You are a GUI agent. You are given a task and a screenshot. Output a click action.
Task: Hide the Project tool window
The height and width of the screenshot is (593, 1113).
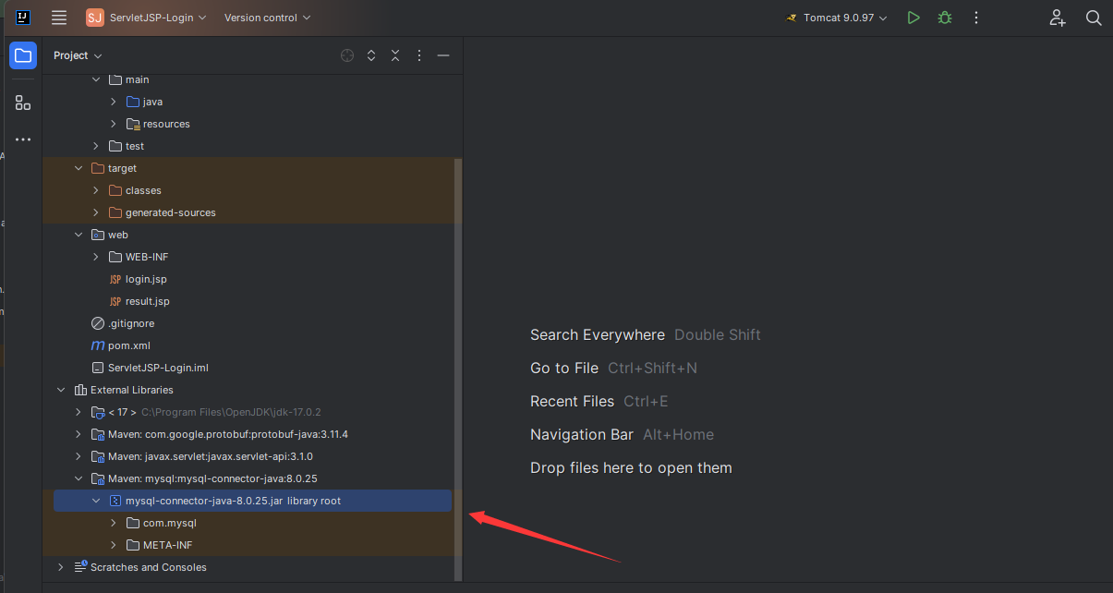coord(443,55)
